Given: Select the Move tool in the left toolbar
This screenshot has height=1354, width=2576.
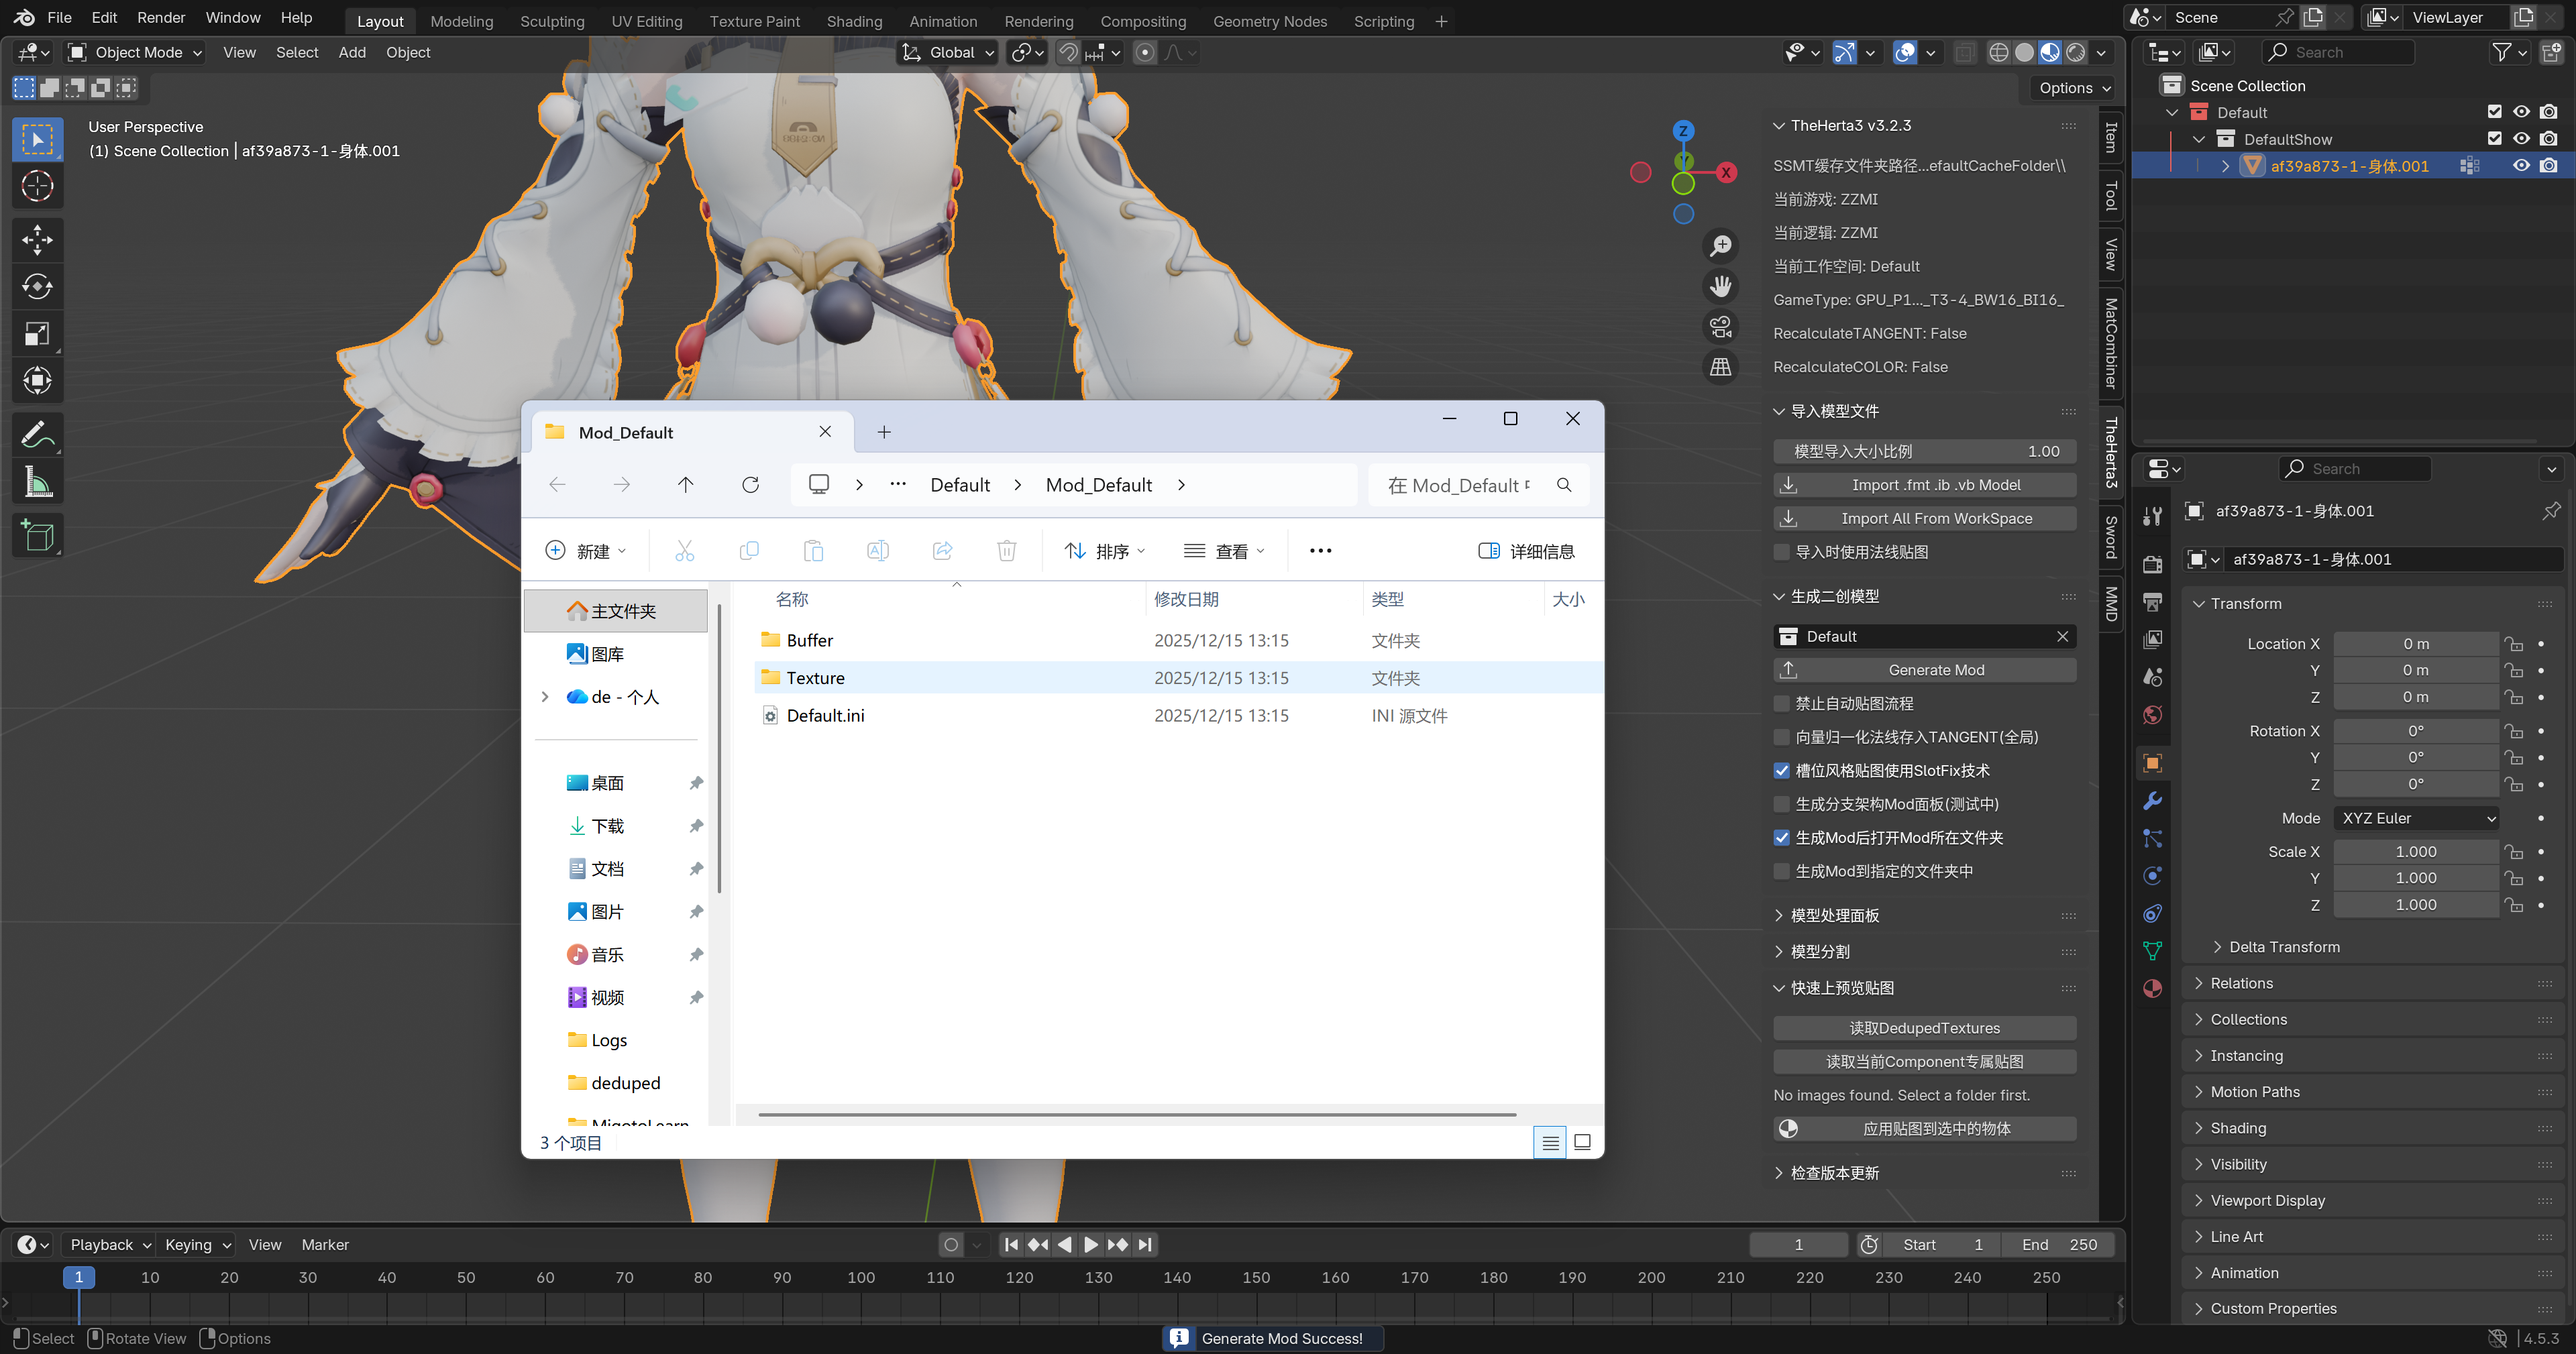Looking at the screenshot, I should tap(37, 240).
